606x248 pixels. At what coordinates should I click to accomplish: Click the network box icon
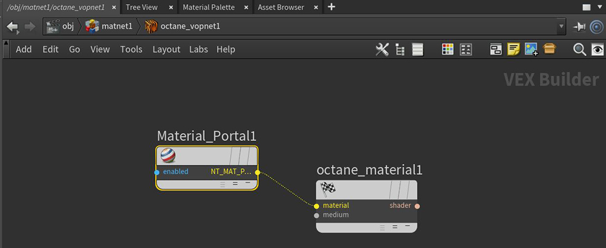pos(496,50)
